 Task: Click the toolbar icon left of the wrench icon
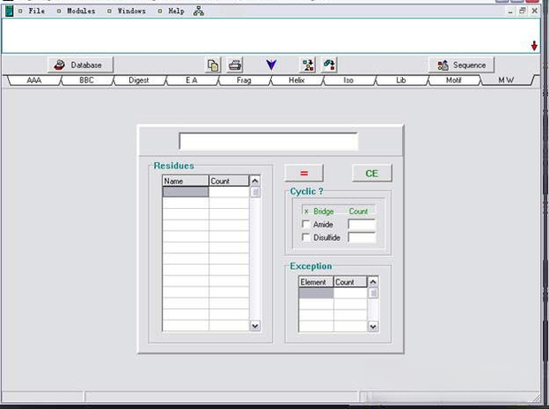coord(308,66)
